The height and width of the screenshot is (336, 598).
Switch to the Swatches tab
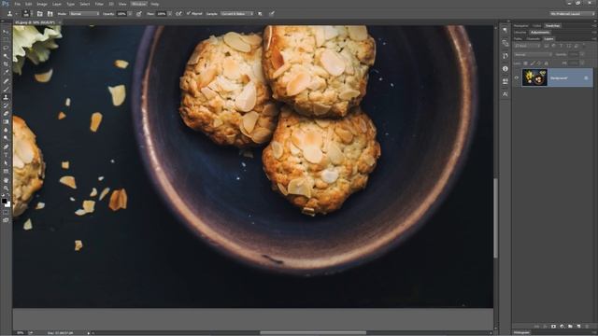(x=552, y=26)
